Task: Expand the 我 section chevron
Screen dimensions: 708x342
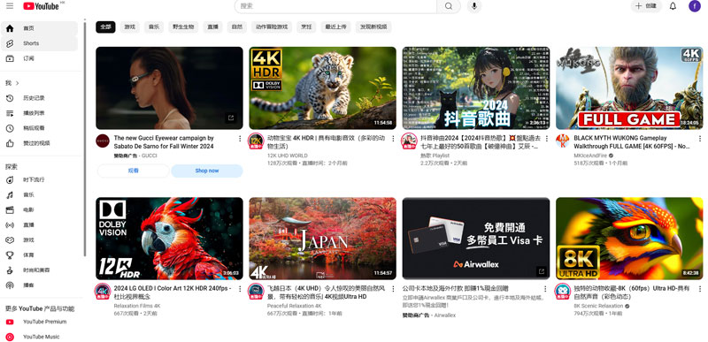Action: pos(18,83)
